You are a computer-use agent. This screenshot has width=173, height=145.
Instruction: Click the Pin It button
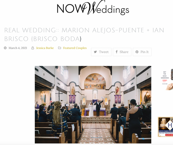pos(142,52)
